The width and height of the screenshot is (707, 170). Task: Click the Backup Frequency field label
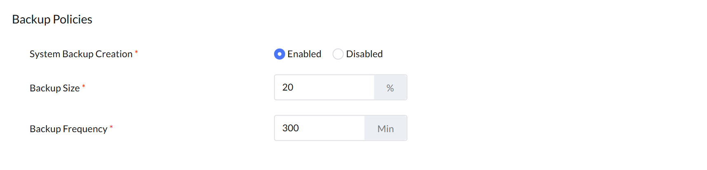coord(68,129)
